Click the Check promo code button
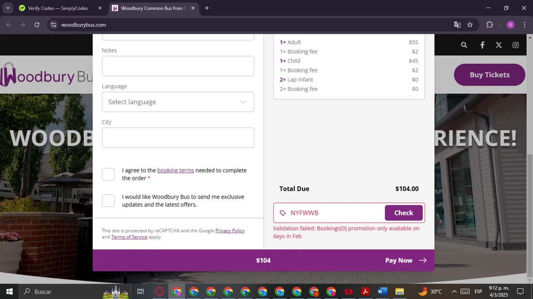Viewport: 533px width, 299px height. coord(404,213)
